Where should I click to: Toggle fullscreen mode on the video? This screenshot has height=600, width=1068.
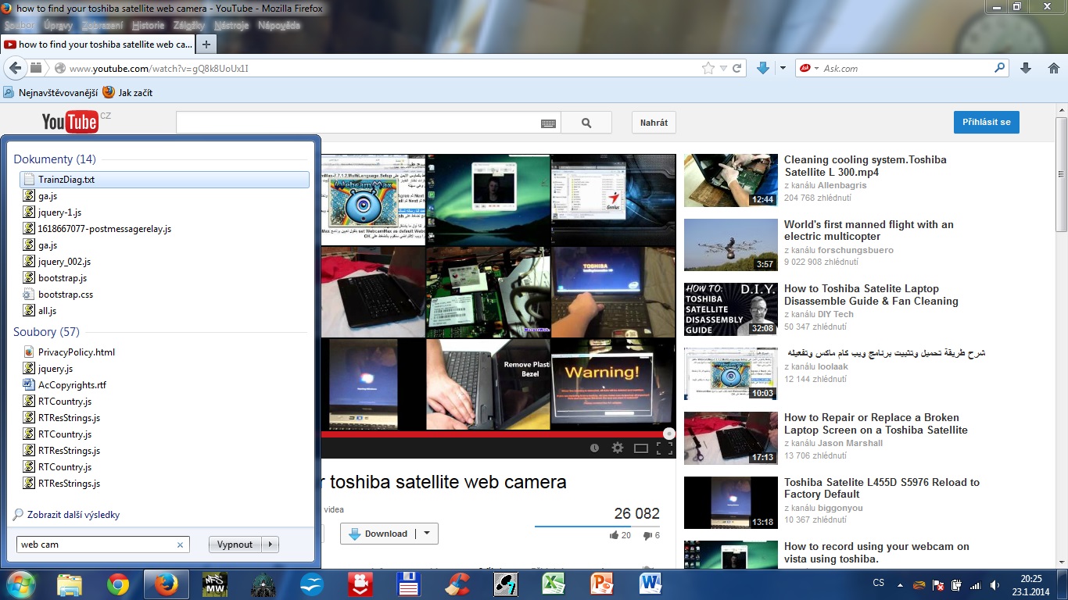(664, 448)
